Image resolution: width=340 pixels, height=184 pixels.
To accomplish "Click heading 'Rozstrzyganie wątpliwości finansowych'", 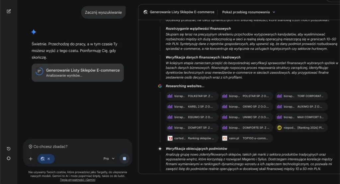I will (x=198, y=28).
